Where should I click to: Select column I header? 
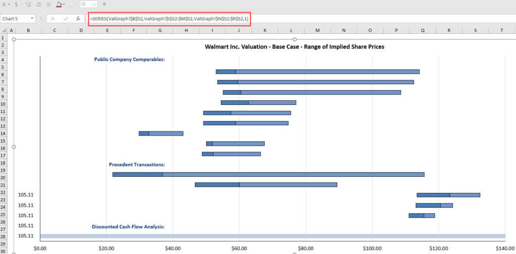click(212, 30)
